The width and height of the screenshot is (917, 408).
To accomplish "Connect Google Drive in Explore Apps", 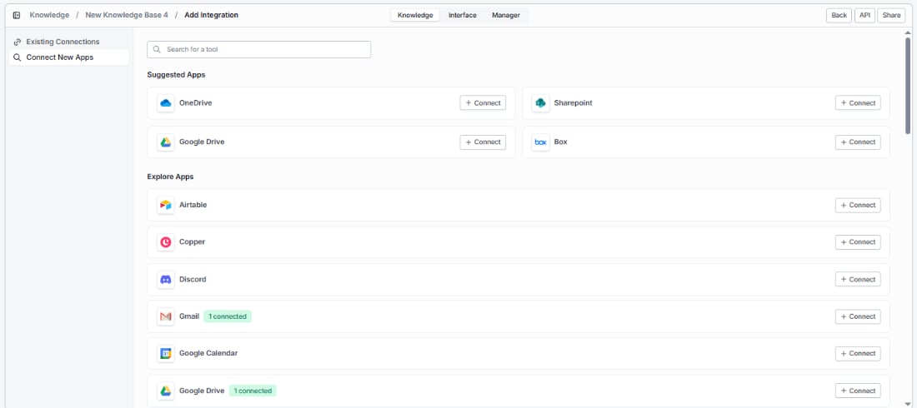I will click(857, 391).
